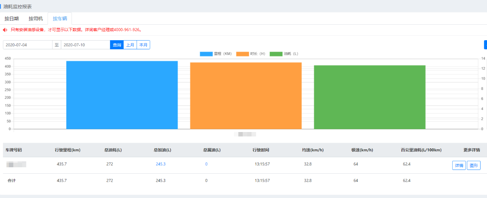The width and height of the screenshot is (487, 198).
Task: Open the start date field 2020-07-04
Action: (27, 45)
